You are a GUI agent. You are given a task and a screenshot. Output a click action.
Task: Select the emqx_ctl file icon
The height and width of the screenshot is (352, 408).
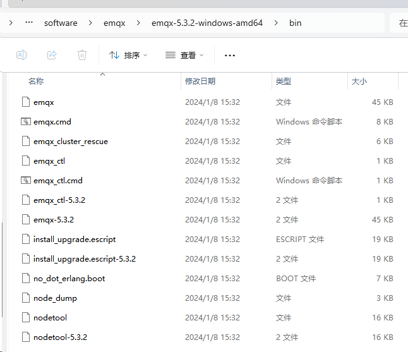(x=26, y=161)
